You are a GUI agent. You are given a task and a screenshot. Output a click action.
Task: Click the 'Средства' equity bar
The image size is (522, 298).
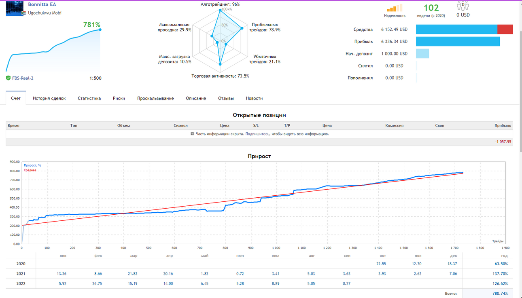(x=465, y=29)
